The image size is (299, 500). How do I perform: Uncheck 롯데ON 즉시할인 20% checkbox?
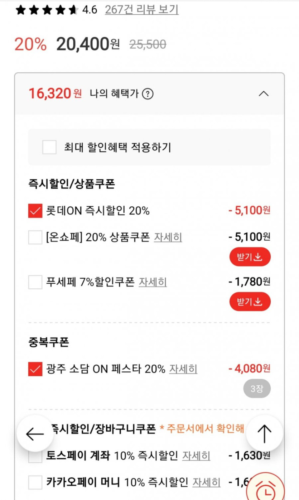point(35,211)
